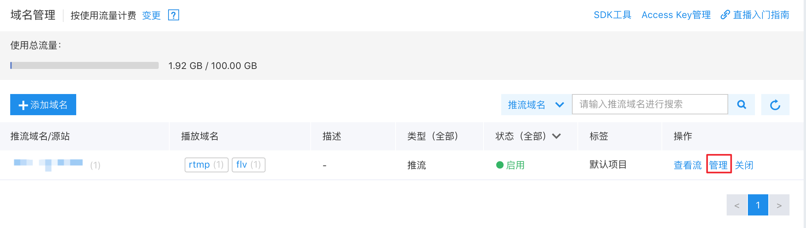The width and height of the screenshot is (806, 228).
Task: Go to next page arrow
Action: (779, 205)
